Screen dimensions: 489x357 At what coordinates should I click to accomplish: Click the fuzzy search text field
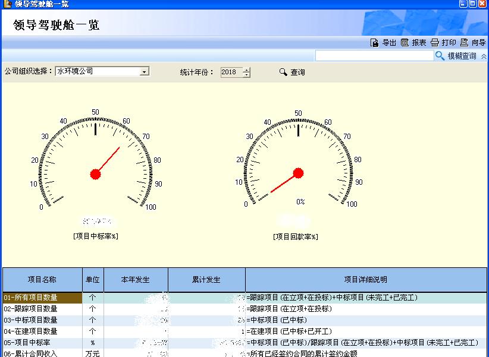pos(374,56)
